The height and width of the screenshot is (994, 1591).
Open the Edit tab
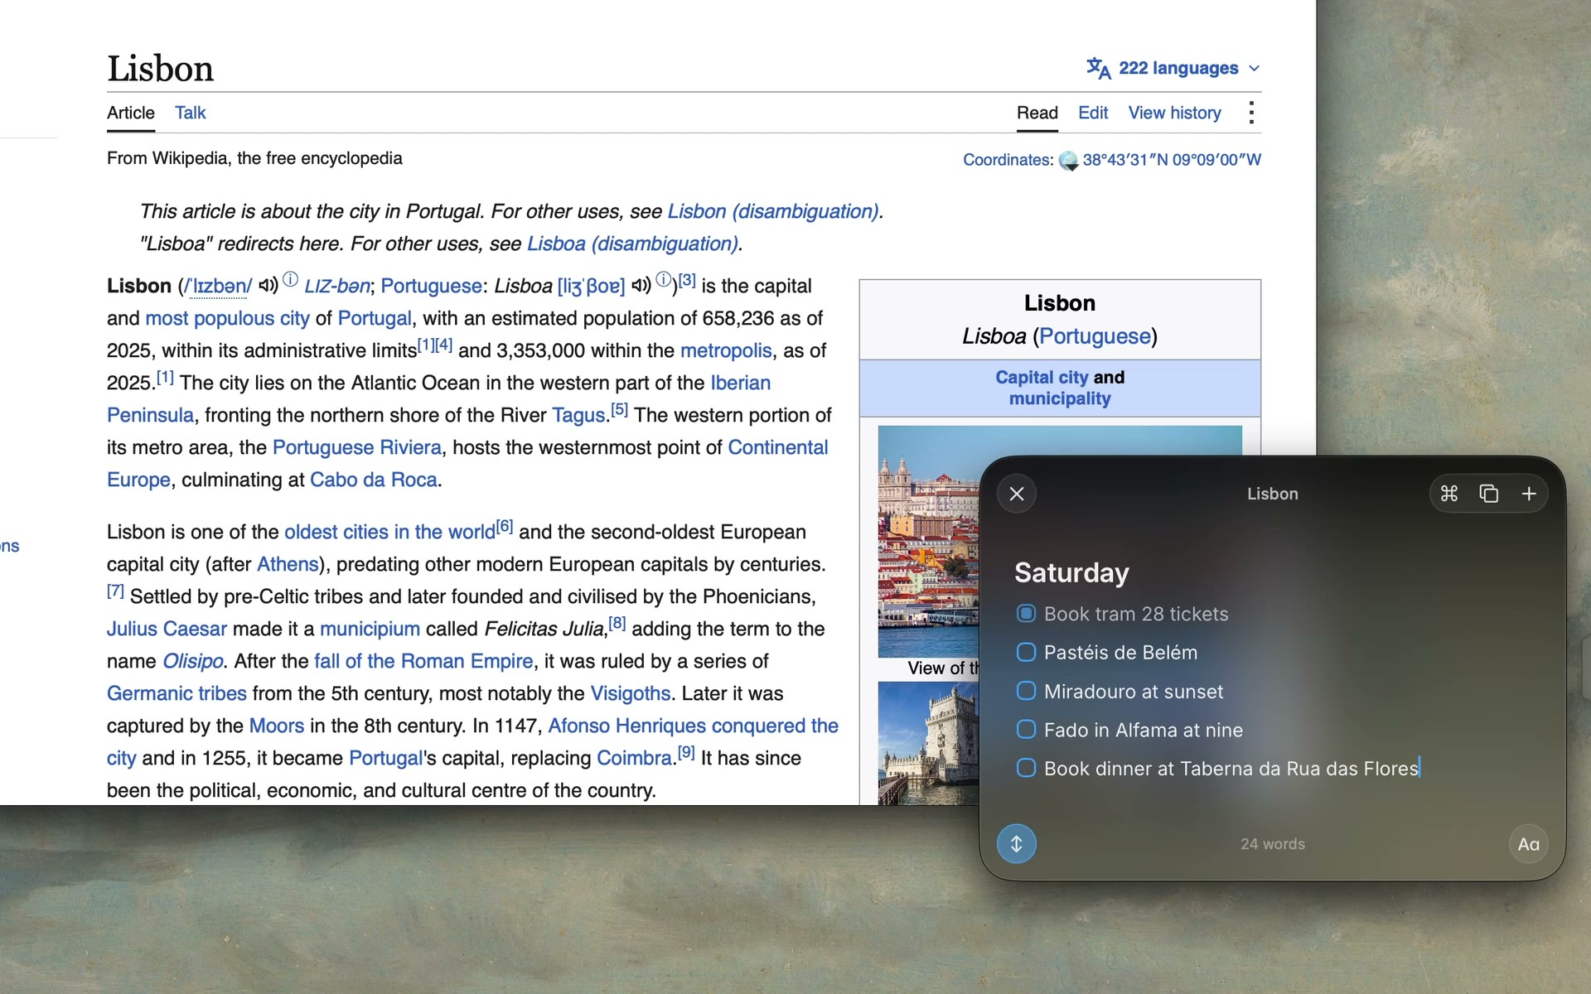point(1093,113)
